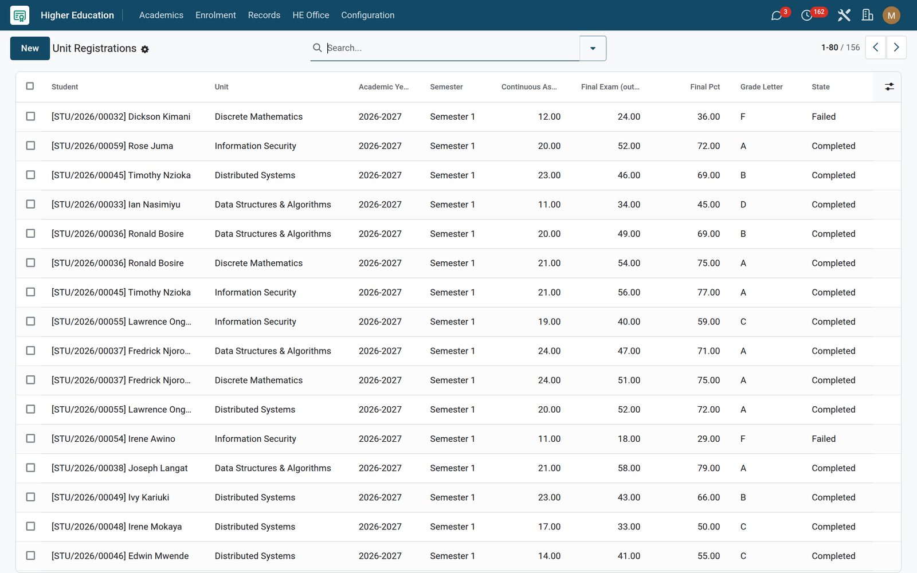Open the Enrolment menu
The height and width of the screenshot is (573, 917).
click(x=215, y=15)
